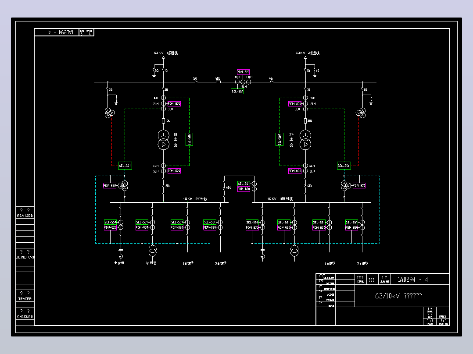This screenshot has width=473, height=354.
Task: Click the "TRACER" revision block label
Action: pyautogui.click(x=25, y=299)
